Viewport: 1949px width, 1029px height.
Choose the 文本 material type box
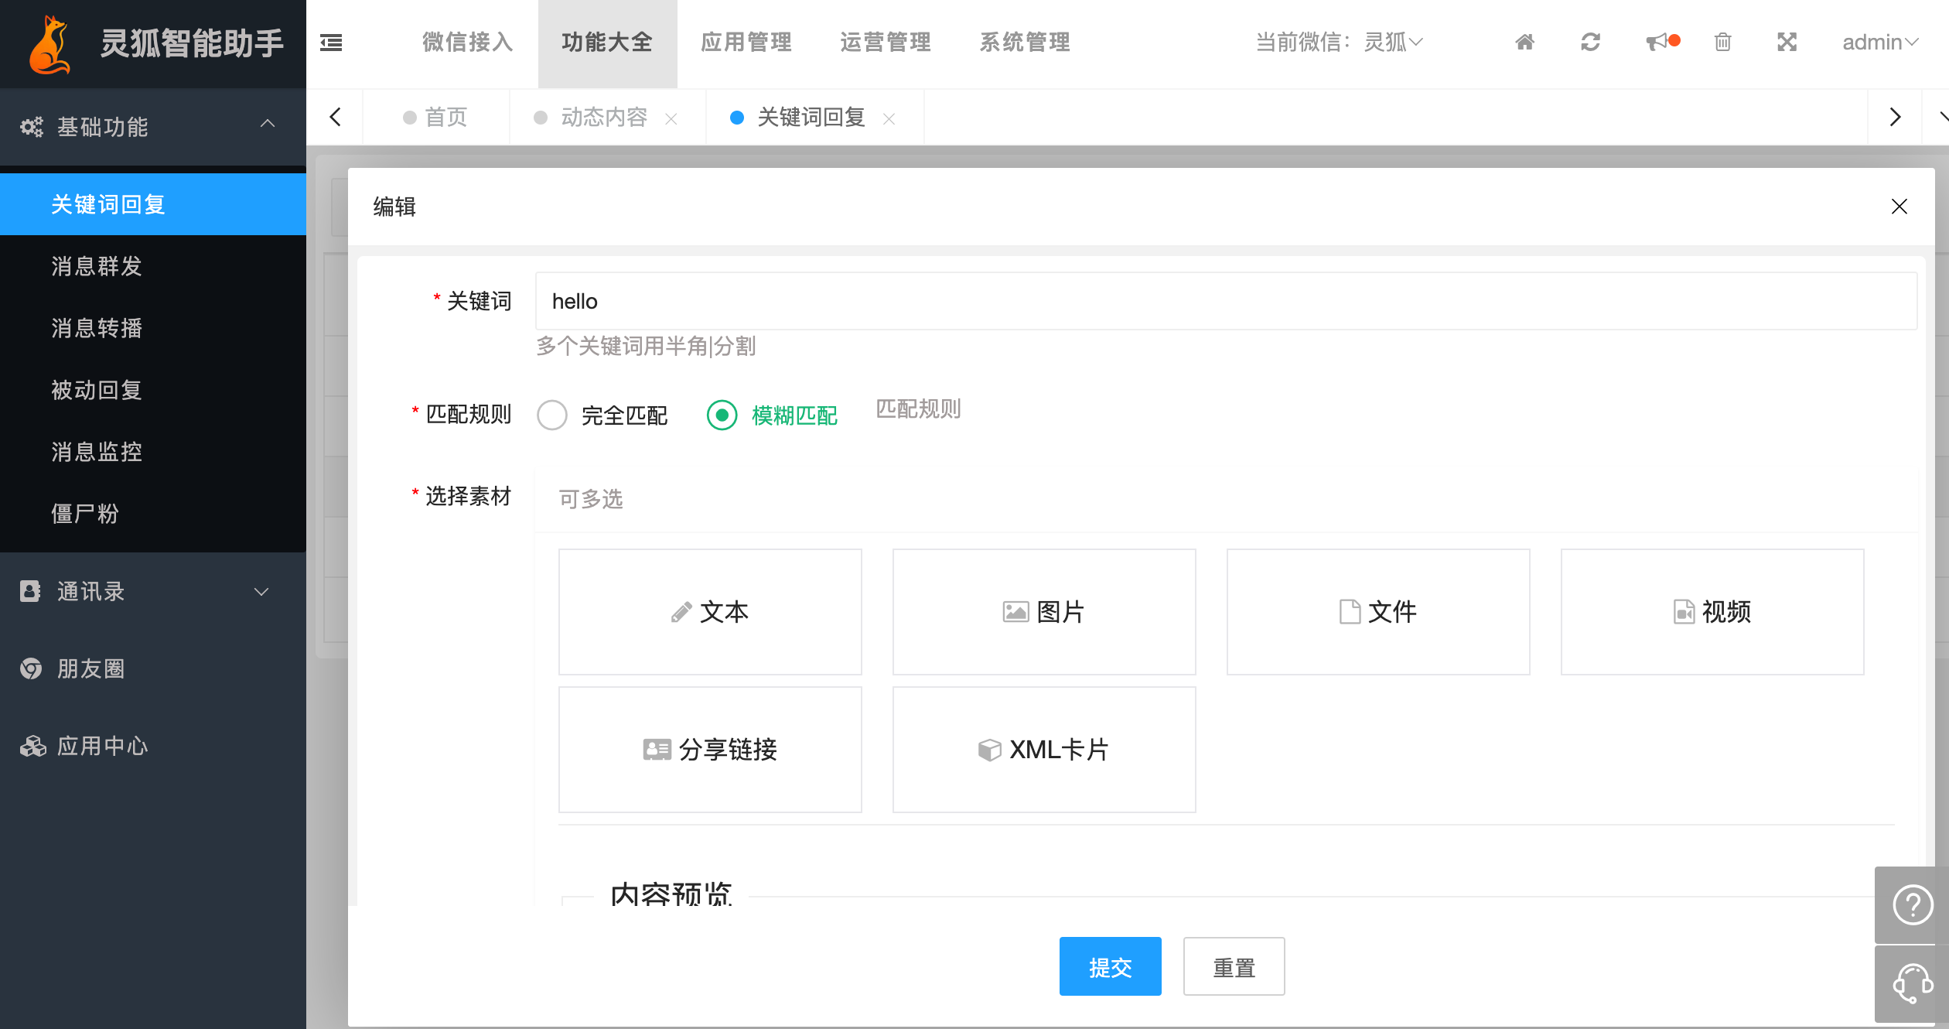[x=710, y=612]
